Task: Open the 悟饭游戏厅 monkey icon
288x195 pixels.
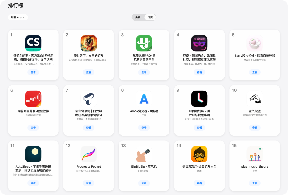Action: pos(199,154)
